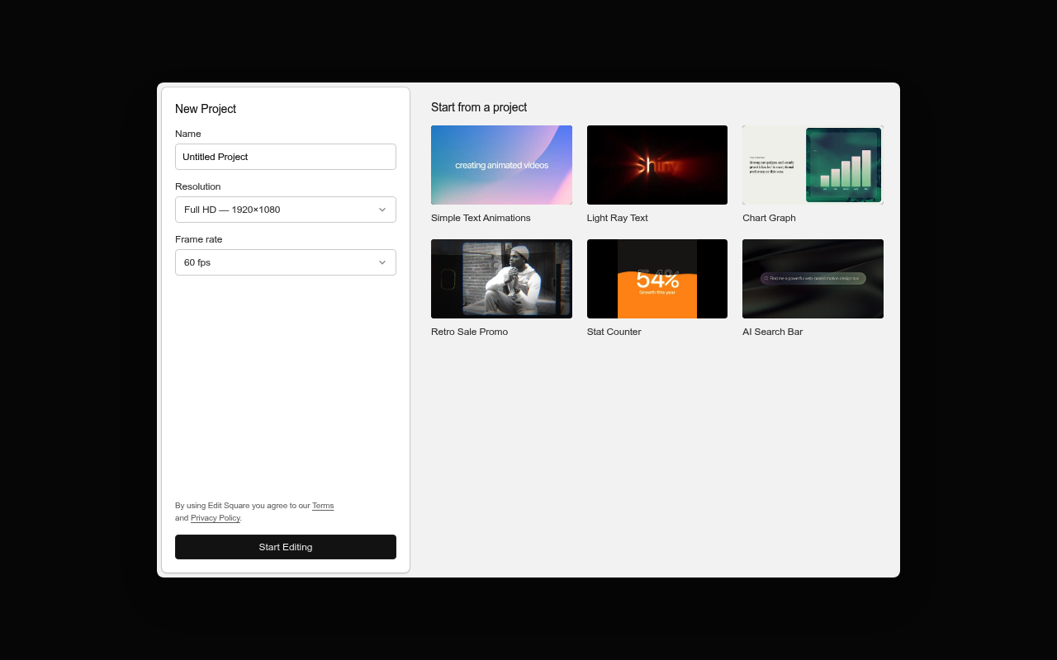Click the "Frame rate" field label
This screenshot has height=660, width=1057.
(199, 239)
